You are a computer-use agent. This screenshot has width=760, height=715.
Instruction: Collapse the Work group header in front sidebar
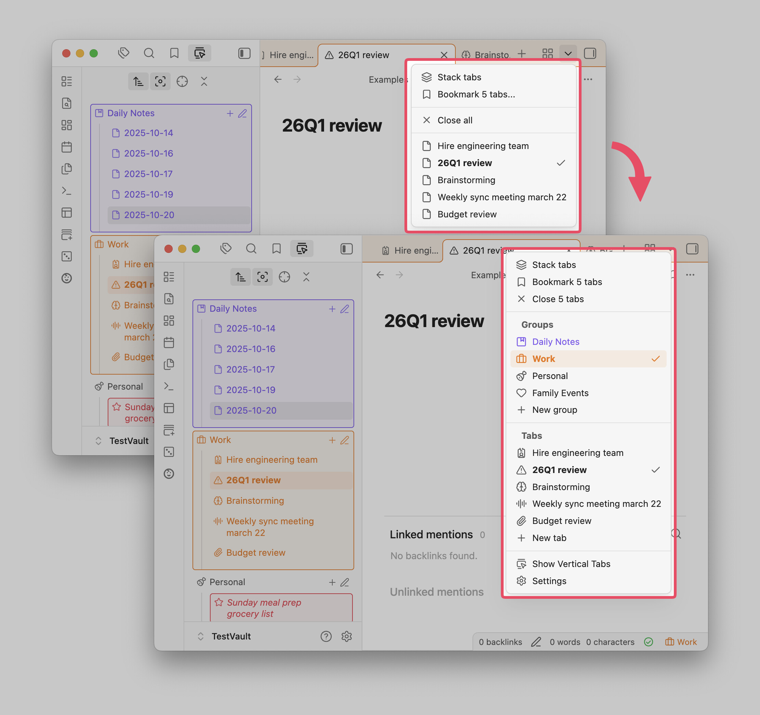coord(220,440)
